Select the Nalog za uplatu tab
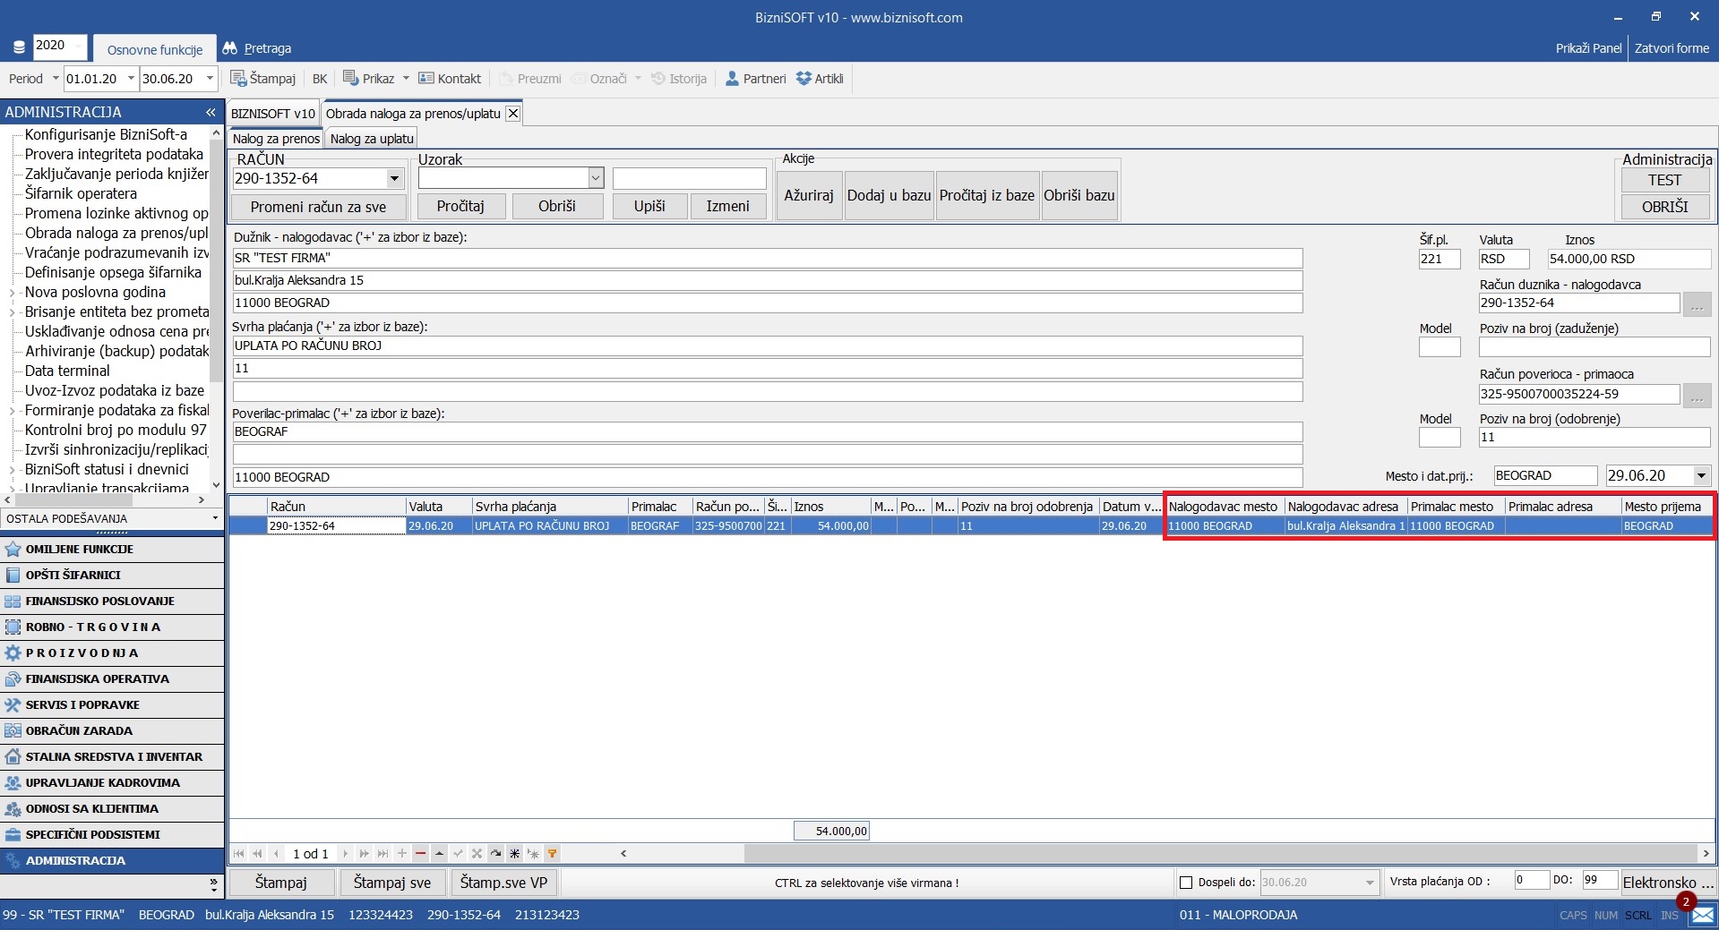 coord(372,139)
